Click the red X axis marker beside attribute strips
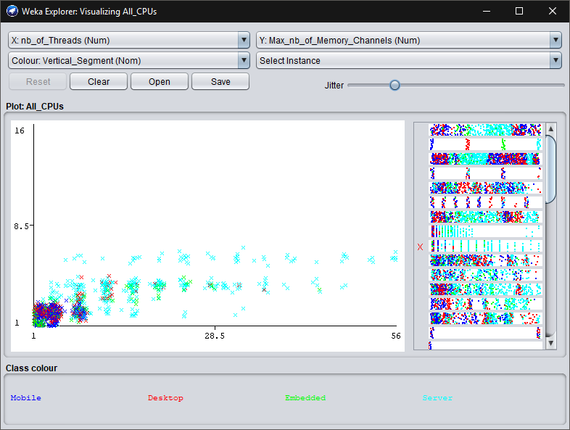Screen dimensions: 570x430 point(420,247)
